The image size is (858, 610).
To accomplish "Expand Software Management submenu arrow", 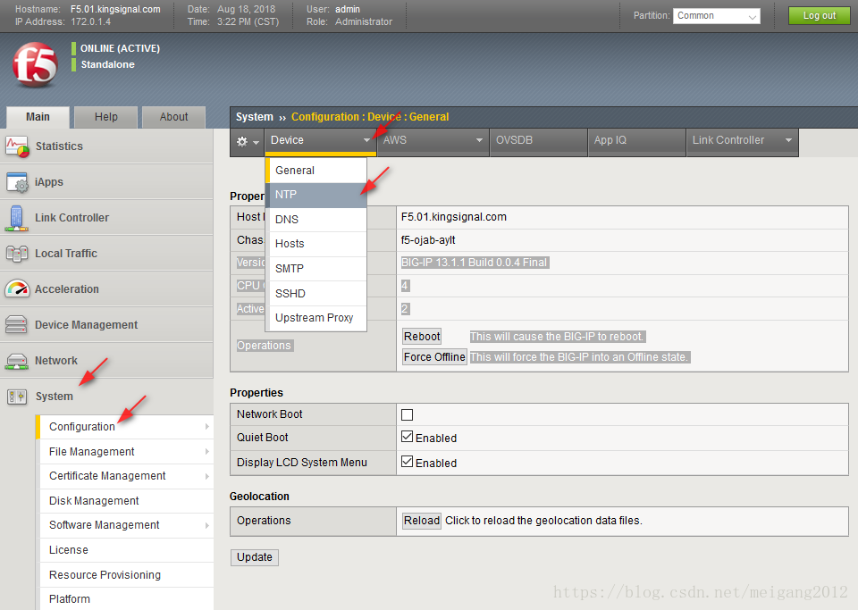I will click(207, 525).
